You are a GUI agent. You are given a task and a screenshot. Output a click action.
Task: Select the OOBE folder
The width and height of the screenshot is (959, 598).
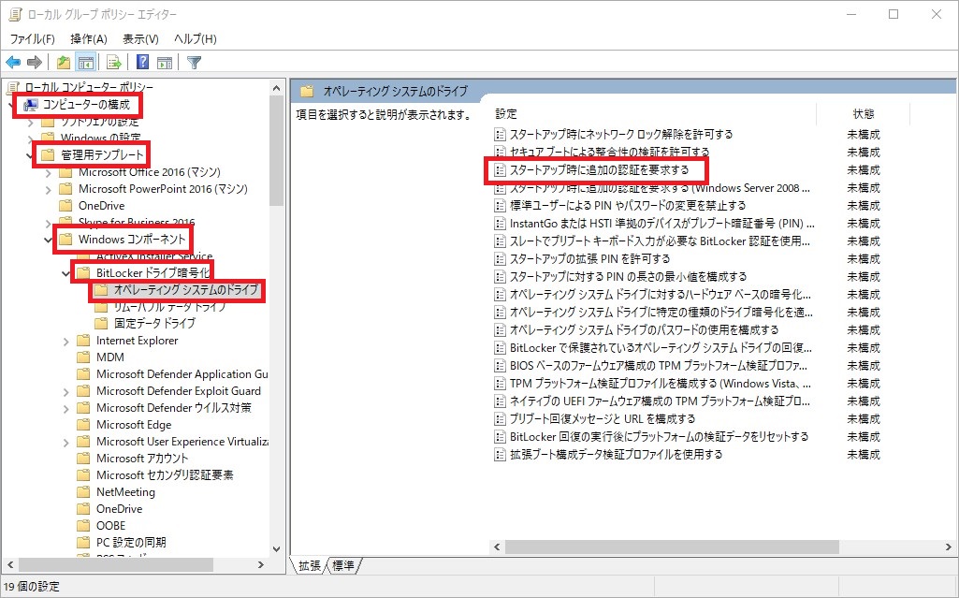pyautogui.click(x=110, y=526)
